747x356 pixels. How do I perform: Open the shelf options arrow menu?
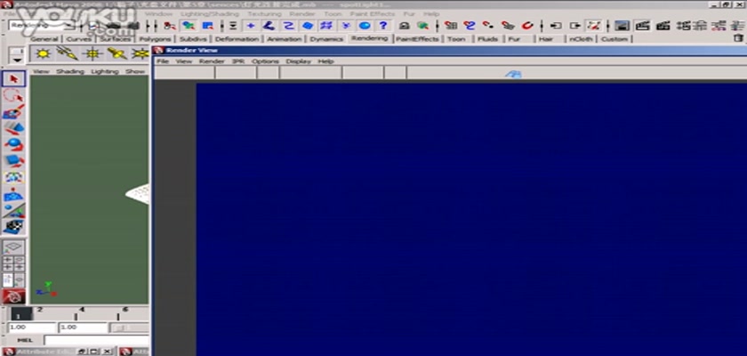tap(17, 60)
